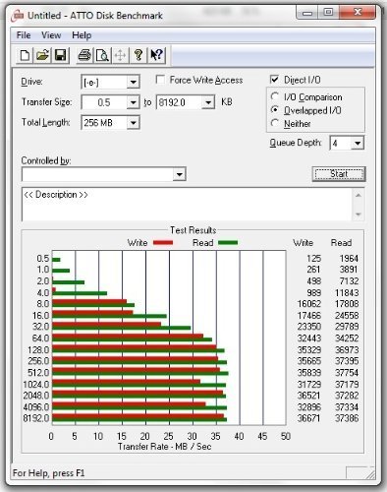The height and width of the screenshot is (492, 387).
Task: Expand the maximum Transfer Size 8192.0 dropdown
Action: point(208,102)
